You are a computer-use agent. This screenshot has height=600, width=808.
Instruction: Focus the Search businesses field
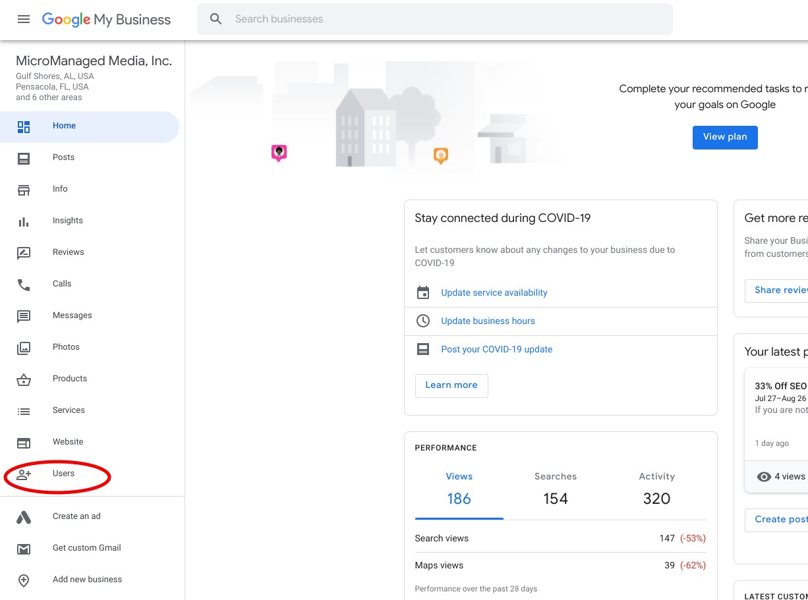[435, 19]
